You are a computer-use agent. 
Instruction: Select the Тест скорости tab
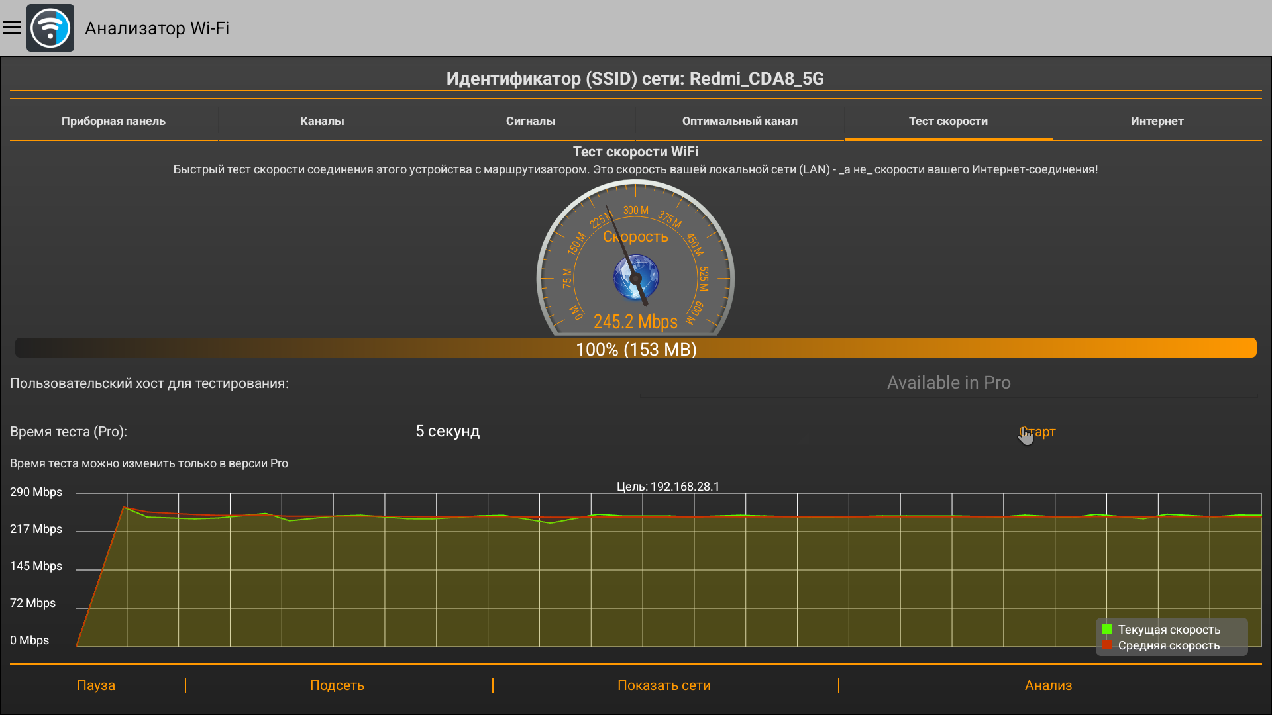pyautogui.click(x=948, y=121)
